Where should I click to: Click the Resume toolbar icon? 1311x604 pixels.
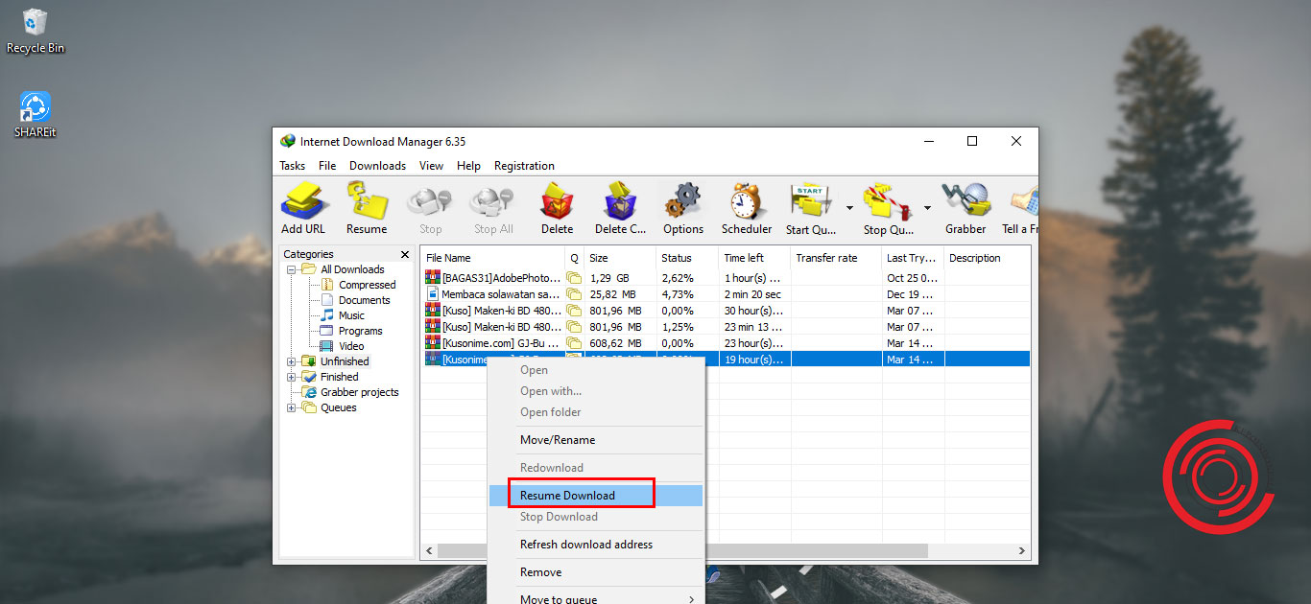click(367, 208)
